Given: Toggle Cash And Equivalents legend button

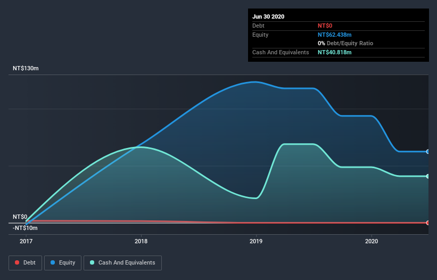Looking at the screenshot, I should (122, 263).
